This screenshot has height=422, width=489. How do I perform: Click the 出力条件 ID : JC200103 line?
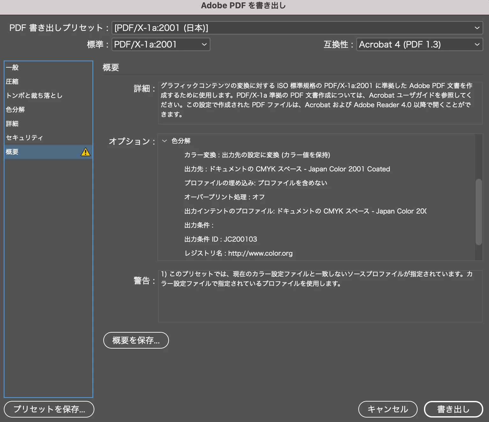click(x=221, y=239)
